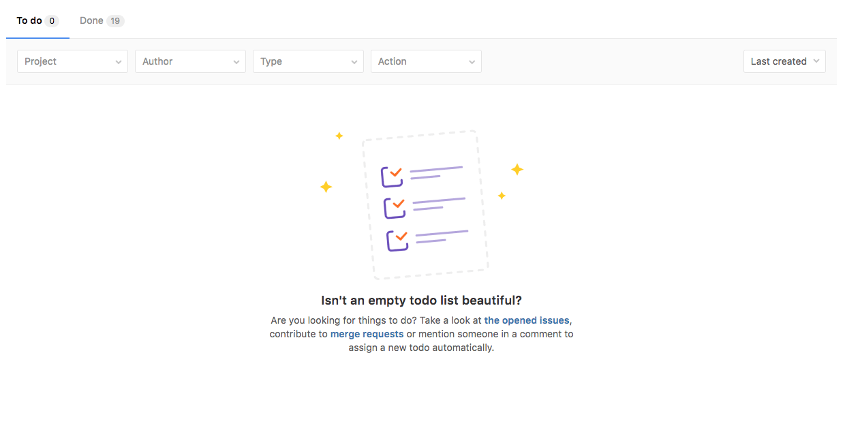Click the empty list heading text
The image size is (845, 430).
point(422,300)
